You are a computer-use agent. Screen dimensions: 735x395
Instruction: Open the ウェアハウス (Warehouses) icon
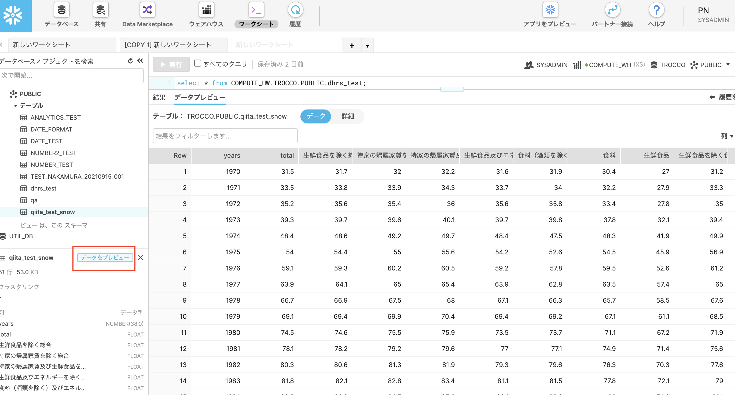(x=206, y=10)
